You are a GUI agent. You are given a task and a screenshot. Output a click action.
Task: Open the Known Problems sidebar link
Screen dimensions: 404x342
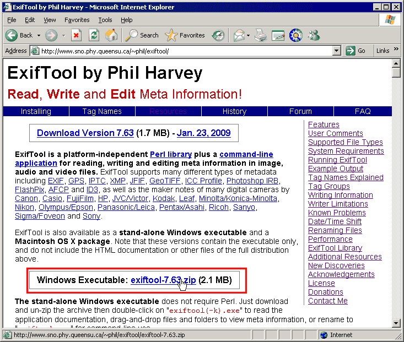337,213
